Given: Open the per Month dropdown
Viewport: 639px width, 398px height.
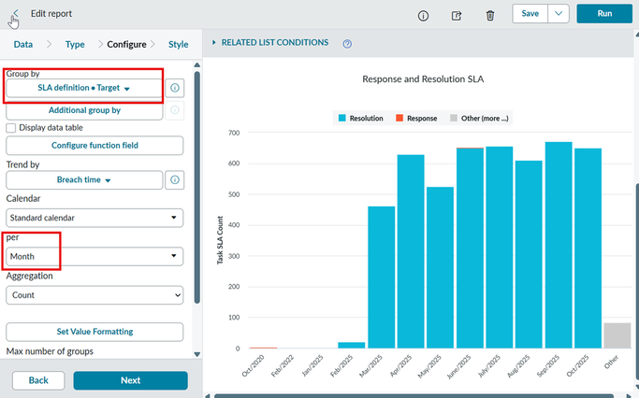Looking at the screenshot, I should pos(94,256).
